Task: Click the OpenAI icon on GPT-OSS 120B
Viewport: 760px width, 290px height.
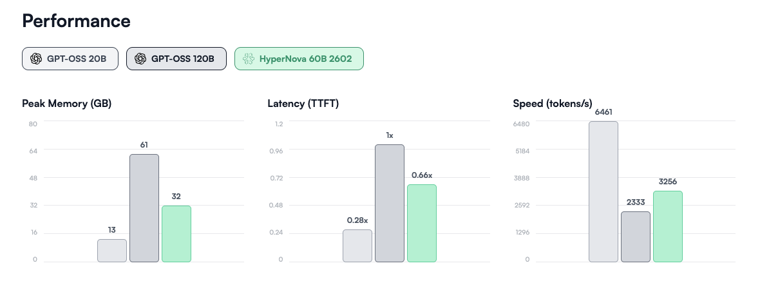Action: (140, 59)
